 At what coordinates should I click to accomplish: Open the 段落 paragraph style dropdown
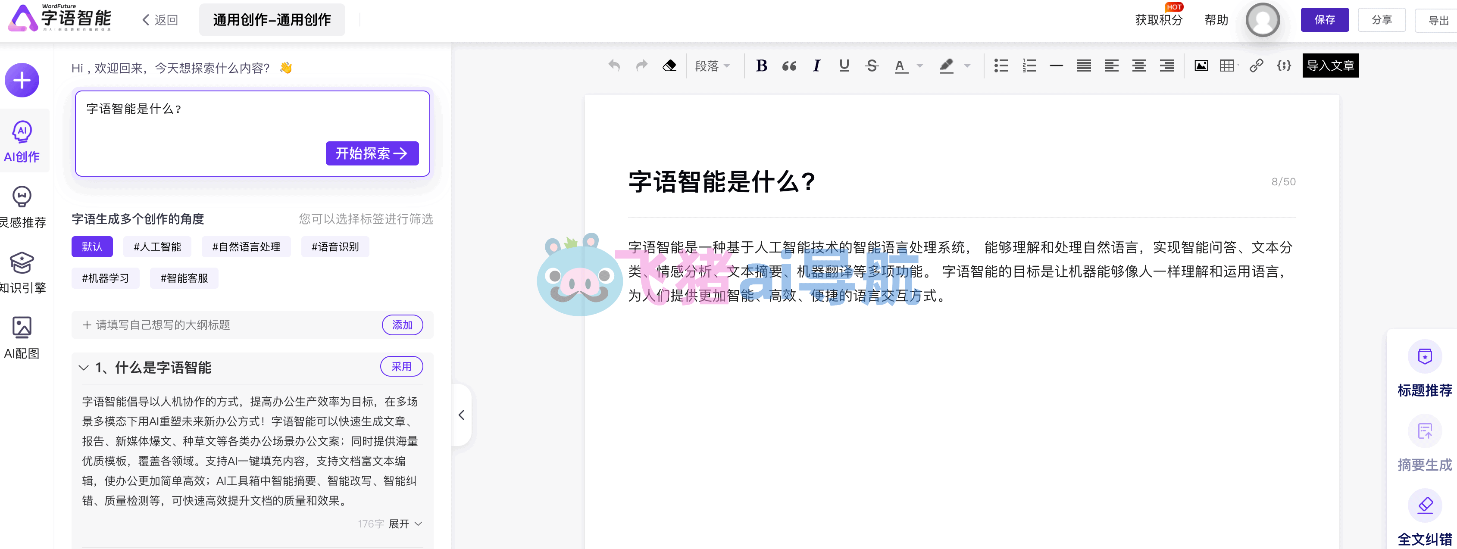click(712, 66)
